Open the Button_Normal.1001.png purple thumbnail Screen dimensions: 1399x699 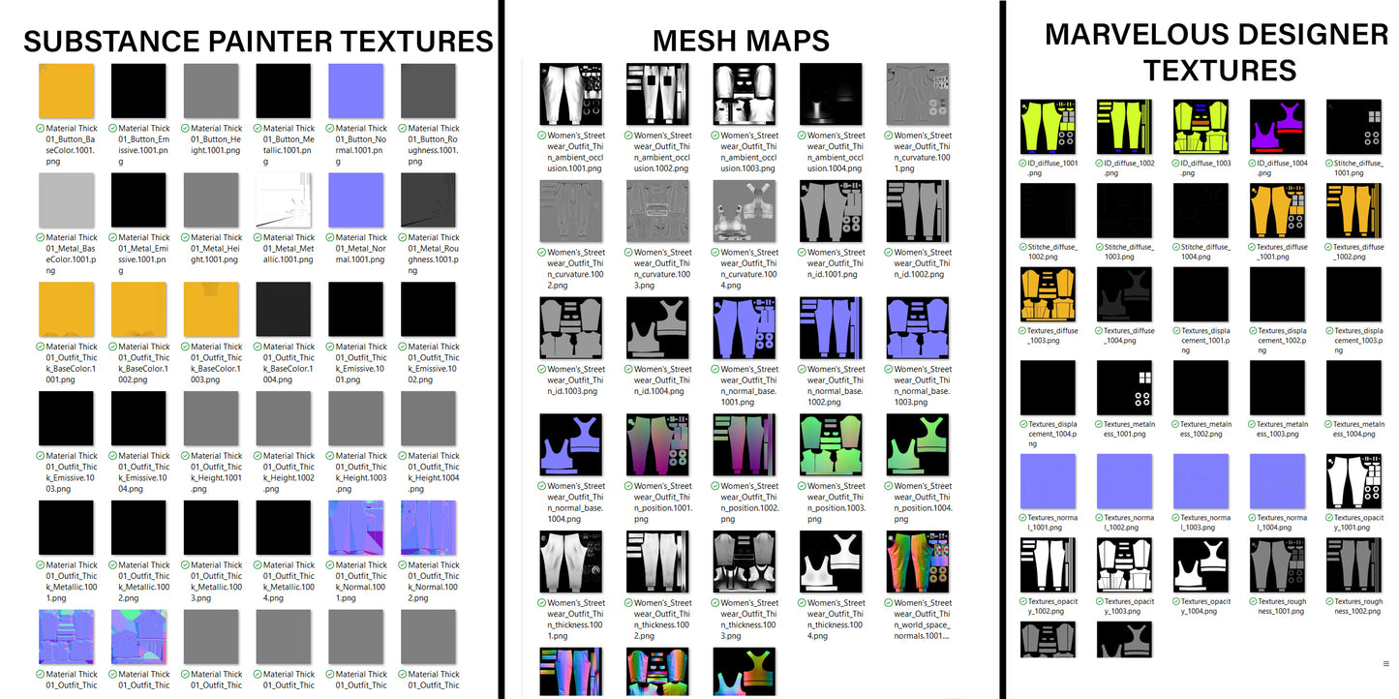coord(356,91)
